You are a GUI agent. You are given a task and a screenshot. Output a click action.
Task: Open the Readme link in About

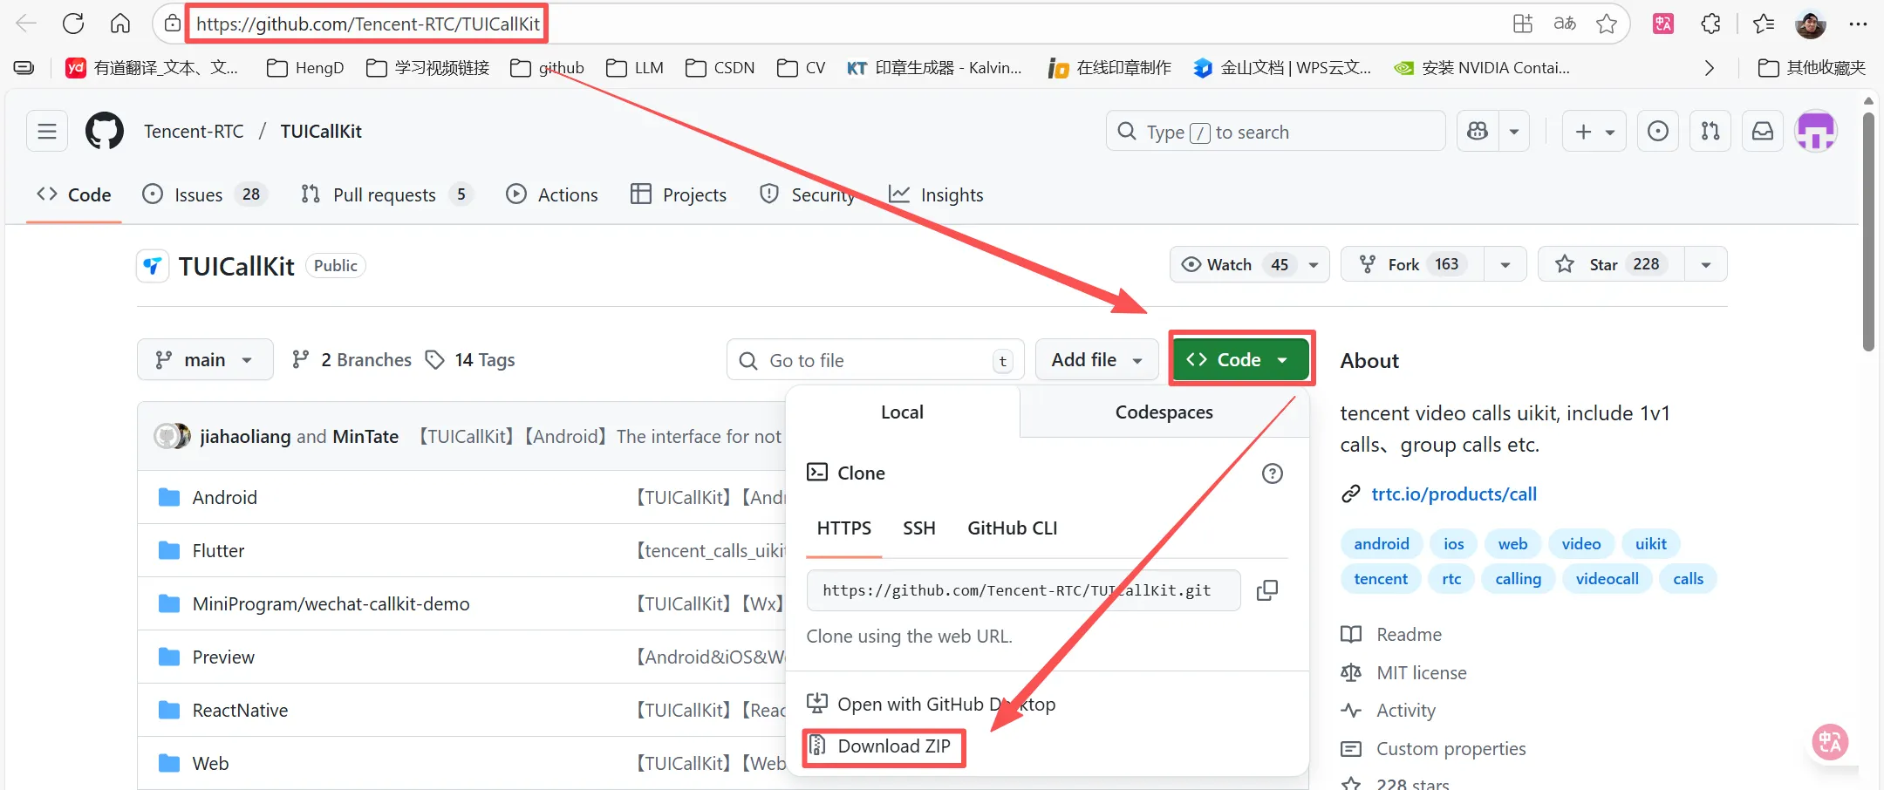click(1409, 635)
